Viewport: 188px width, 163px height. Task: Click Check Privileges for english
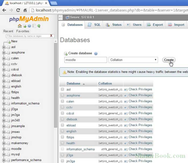pos(140,131)
